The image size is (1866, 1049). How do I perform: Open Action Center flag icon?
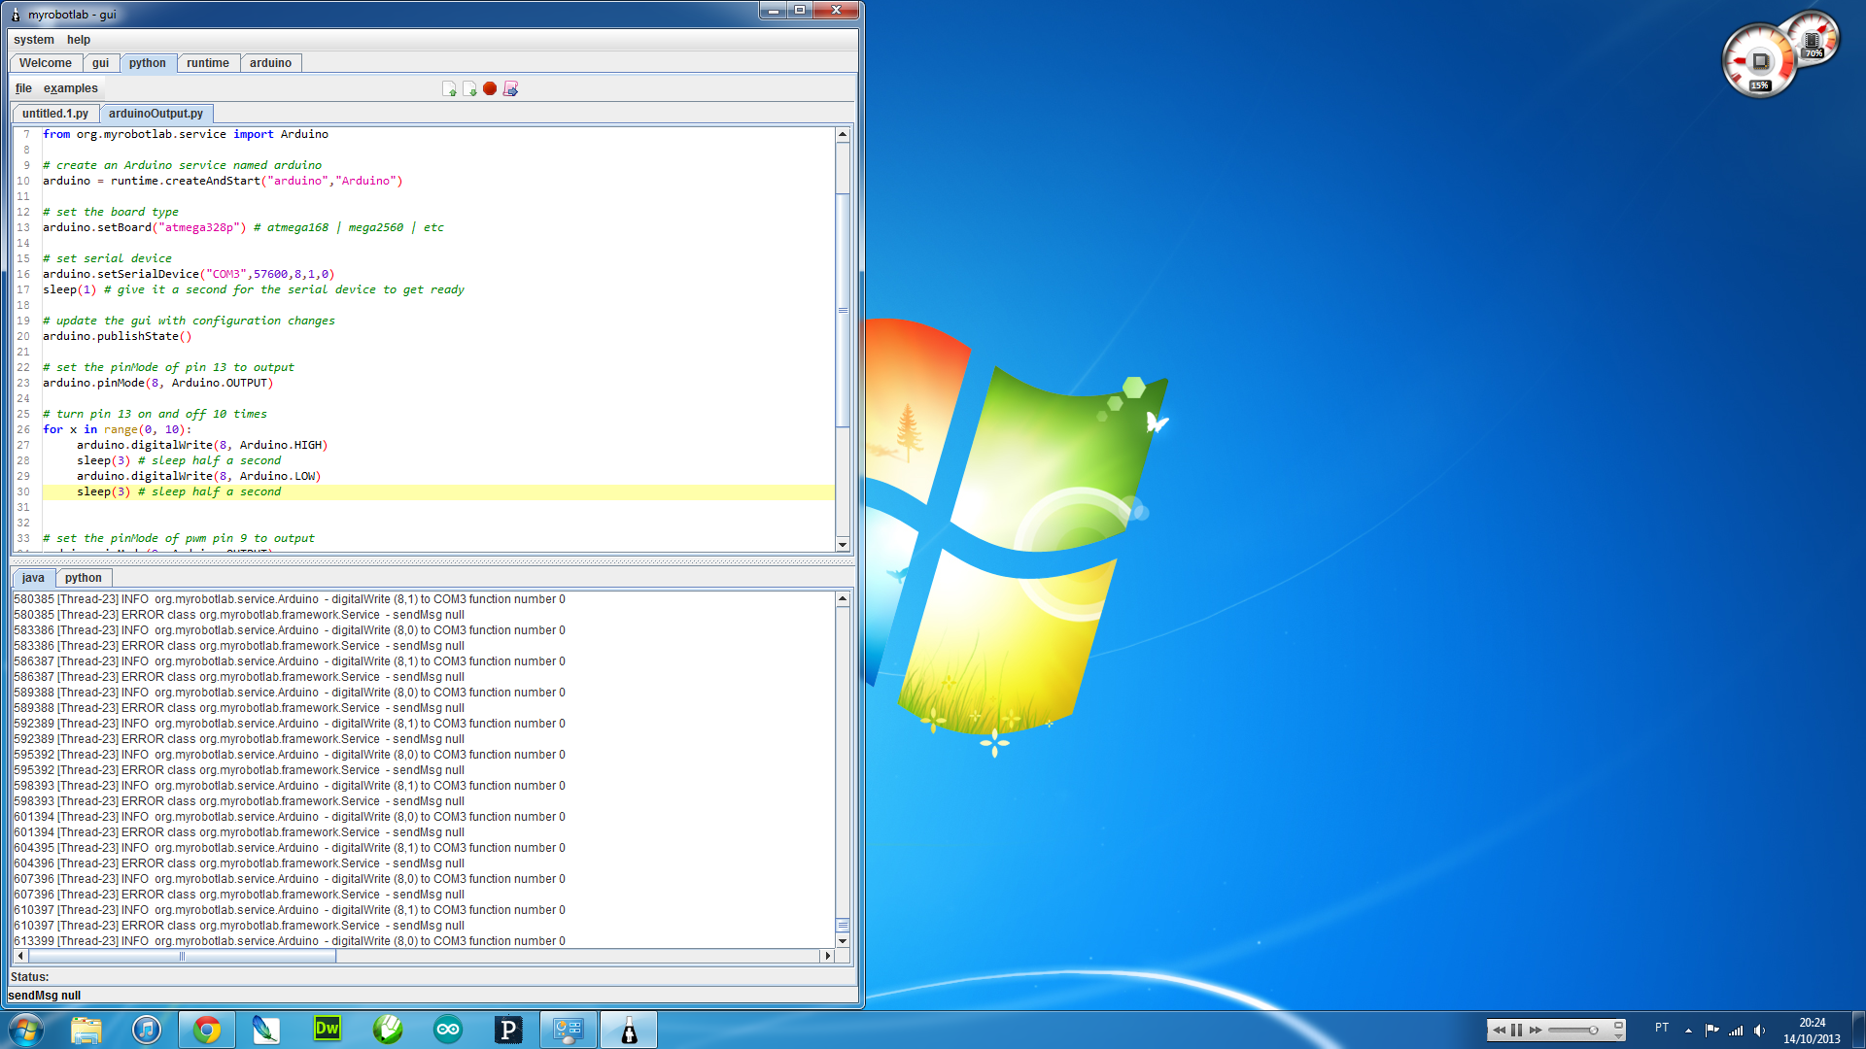coord(1711,1031)
